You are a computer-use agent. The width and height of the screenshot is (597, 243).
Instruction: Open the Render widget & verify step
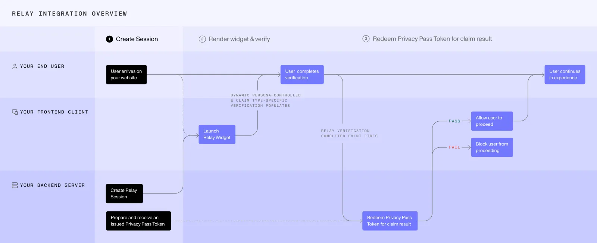(239, 39)
